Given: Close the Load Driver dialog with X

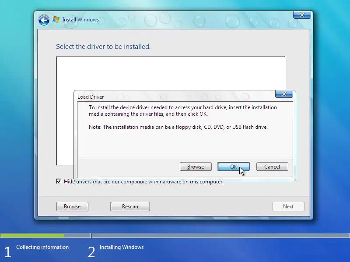Looking at the screenshot, I should (284, 94).
